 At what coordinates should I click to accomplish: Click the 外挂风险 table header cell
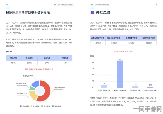(x=29, y=58)
